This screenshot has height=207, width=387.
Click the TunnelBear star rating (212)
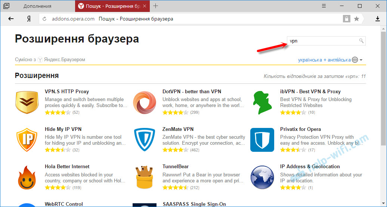click(176, 188)
